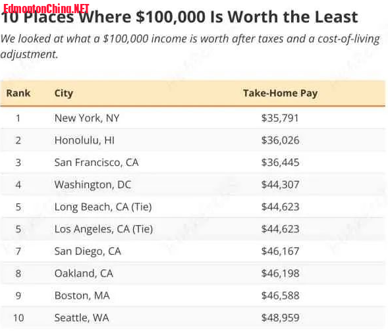388x335 pixels.
Task: Click the EdmontonChina.NET watermark link
Action: coord(46,9)
